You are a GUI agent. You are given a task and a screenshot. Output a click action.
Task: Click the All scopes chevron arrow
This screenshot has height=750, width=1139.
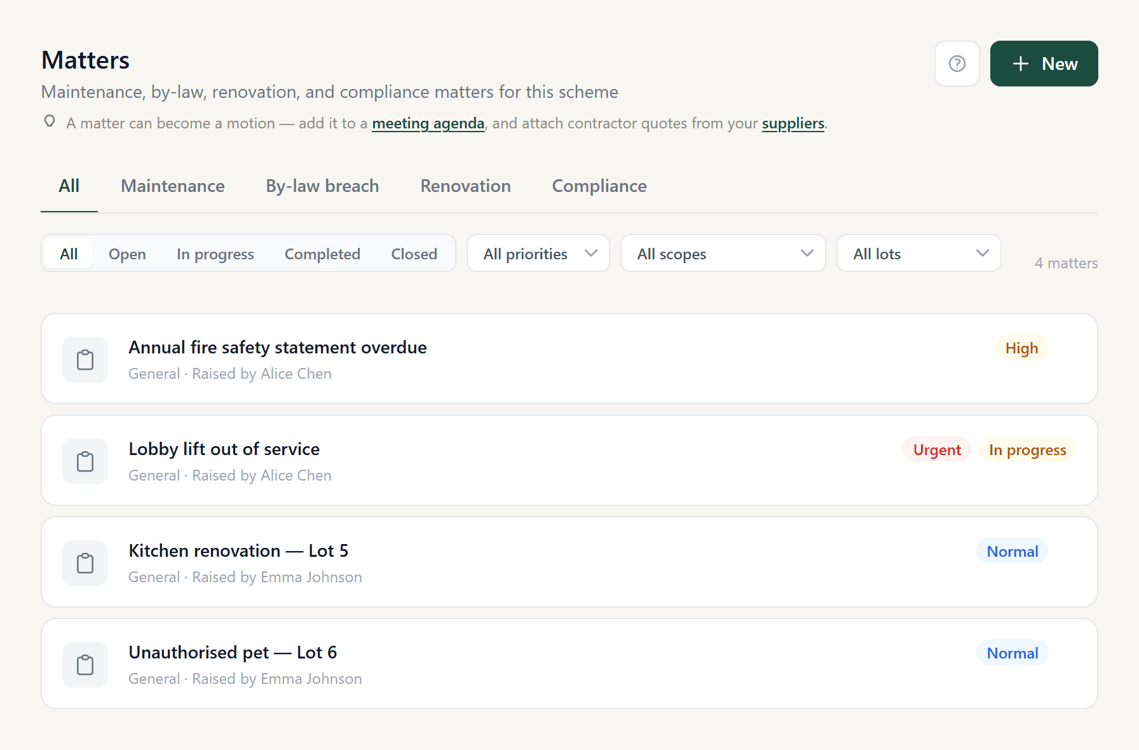[807, 253]
